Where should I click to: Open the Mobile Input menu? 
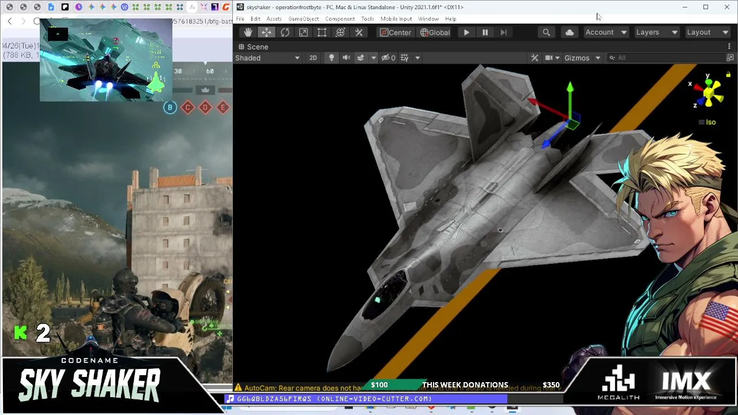396,19
